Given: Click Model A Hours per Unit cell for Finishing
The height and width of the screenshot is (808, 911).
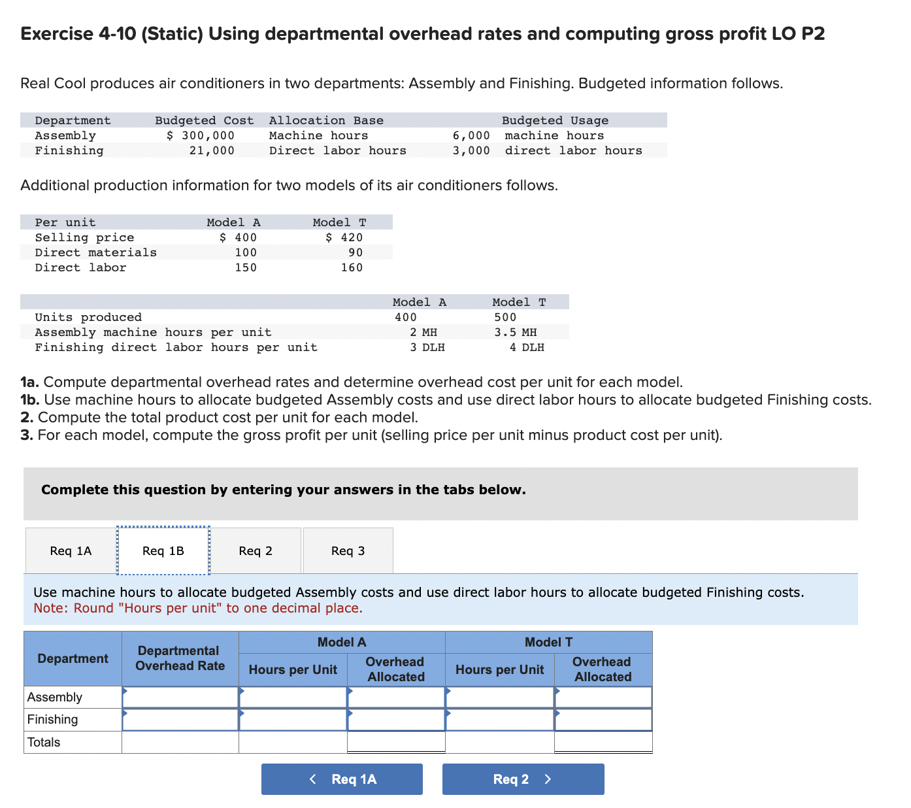Looking at the screenshot, I should click(293, 719).
